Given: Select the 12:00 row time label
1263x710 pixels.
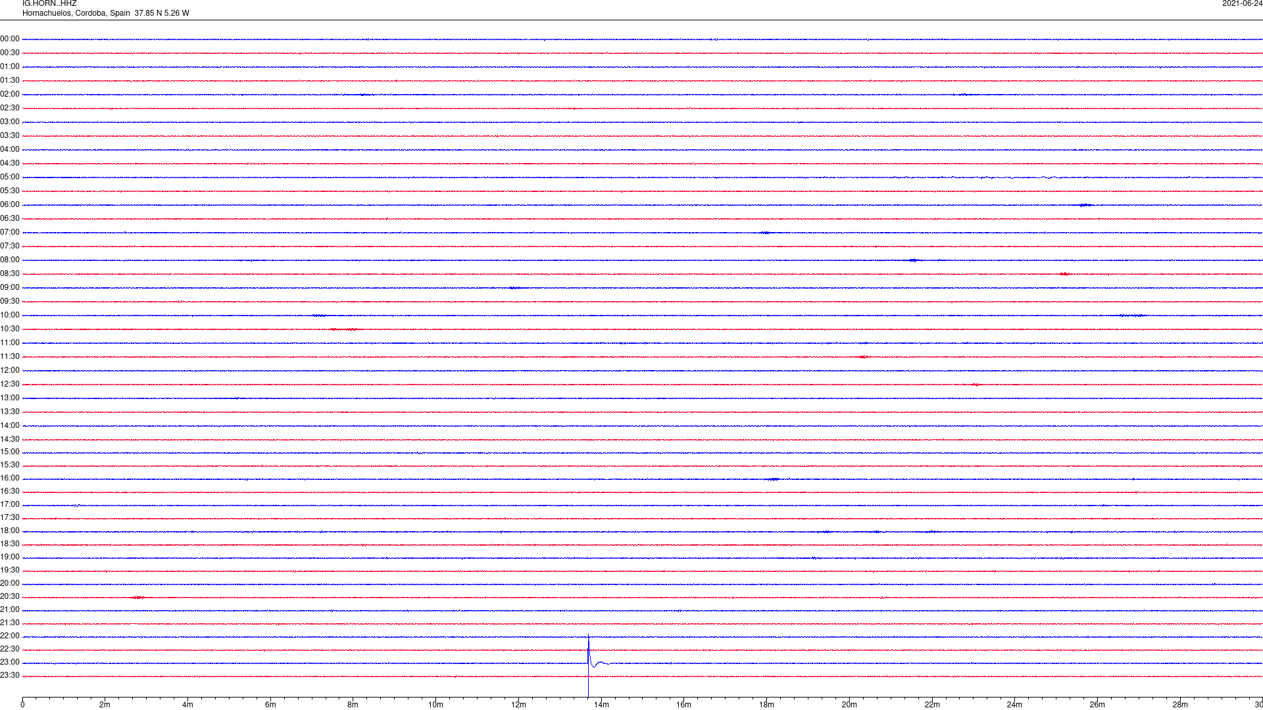Looking at the screenshot, I should [x=10, y=370].
